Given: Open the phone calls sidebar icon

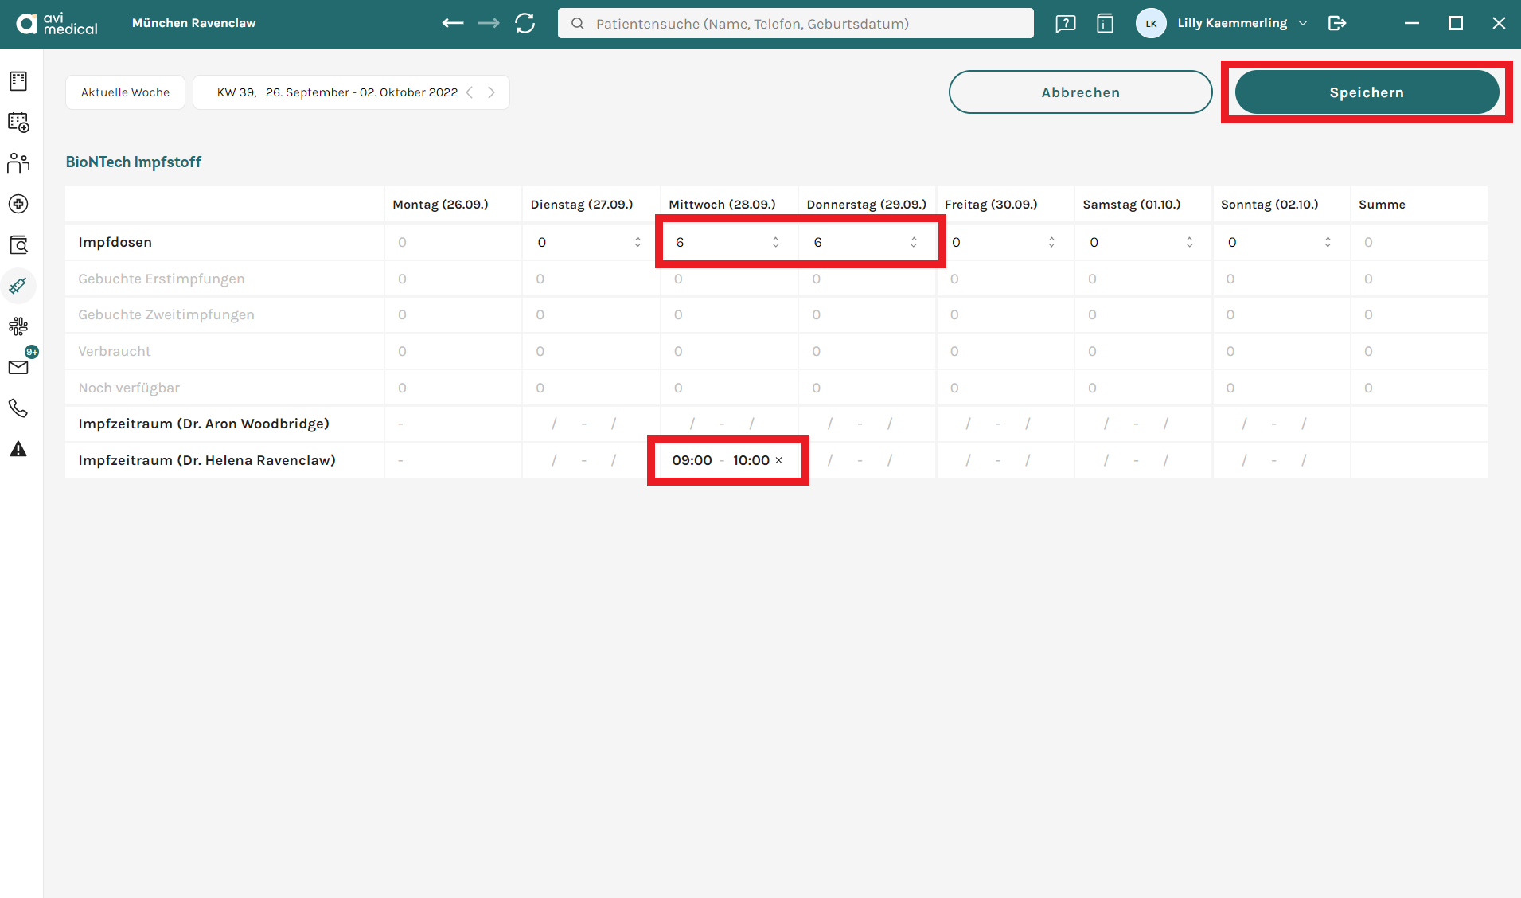Looking at the screenshot, I should click(x=18, y=408).
